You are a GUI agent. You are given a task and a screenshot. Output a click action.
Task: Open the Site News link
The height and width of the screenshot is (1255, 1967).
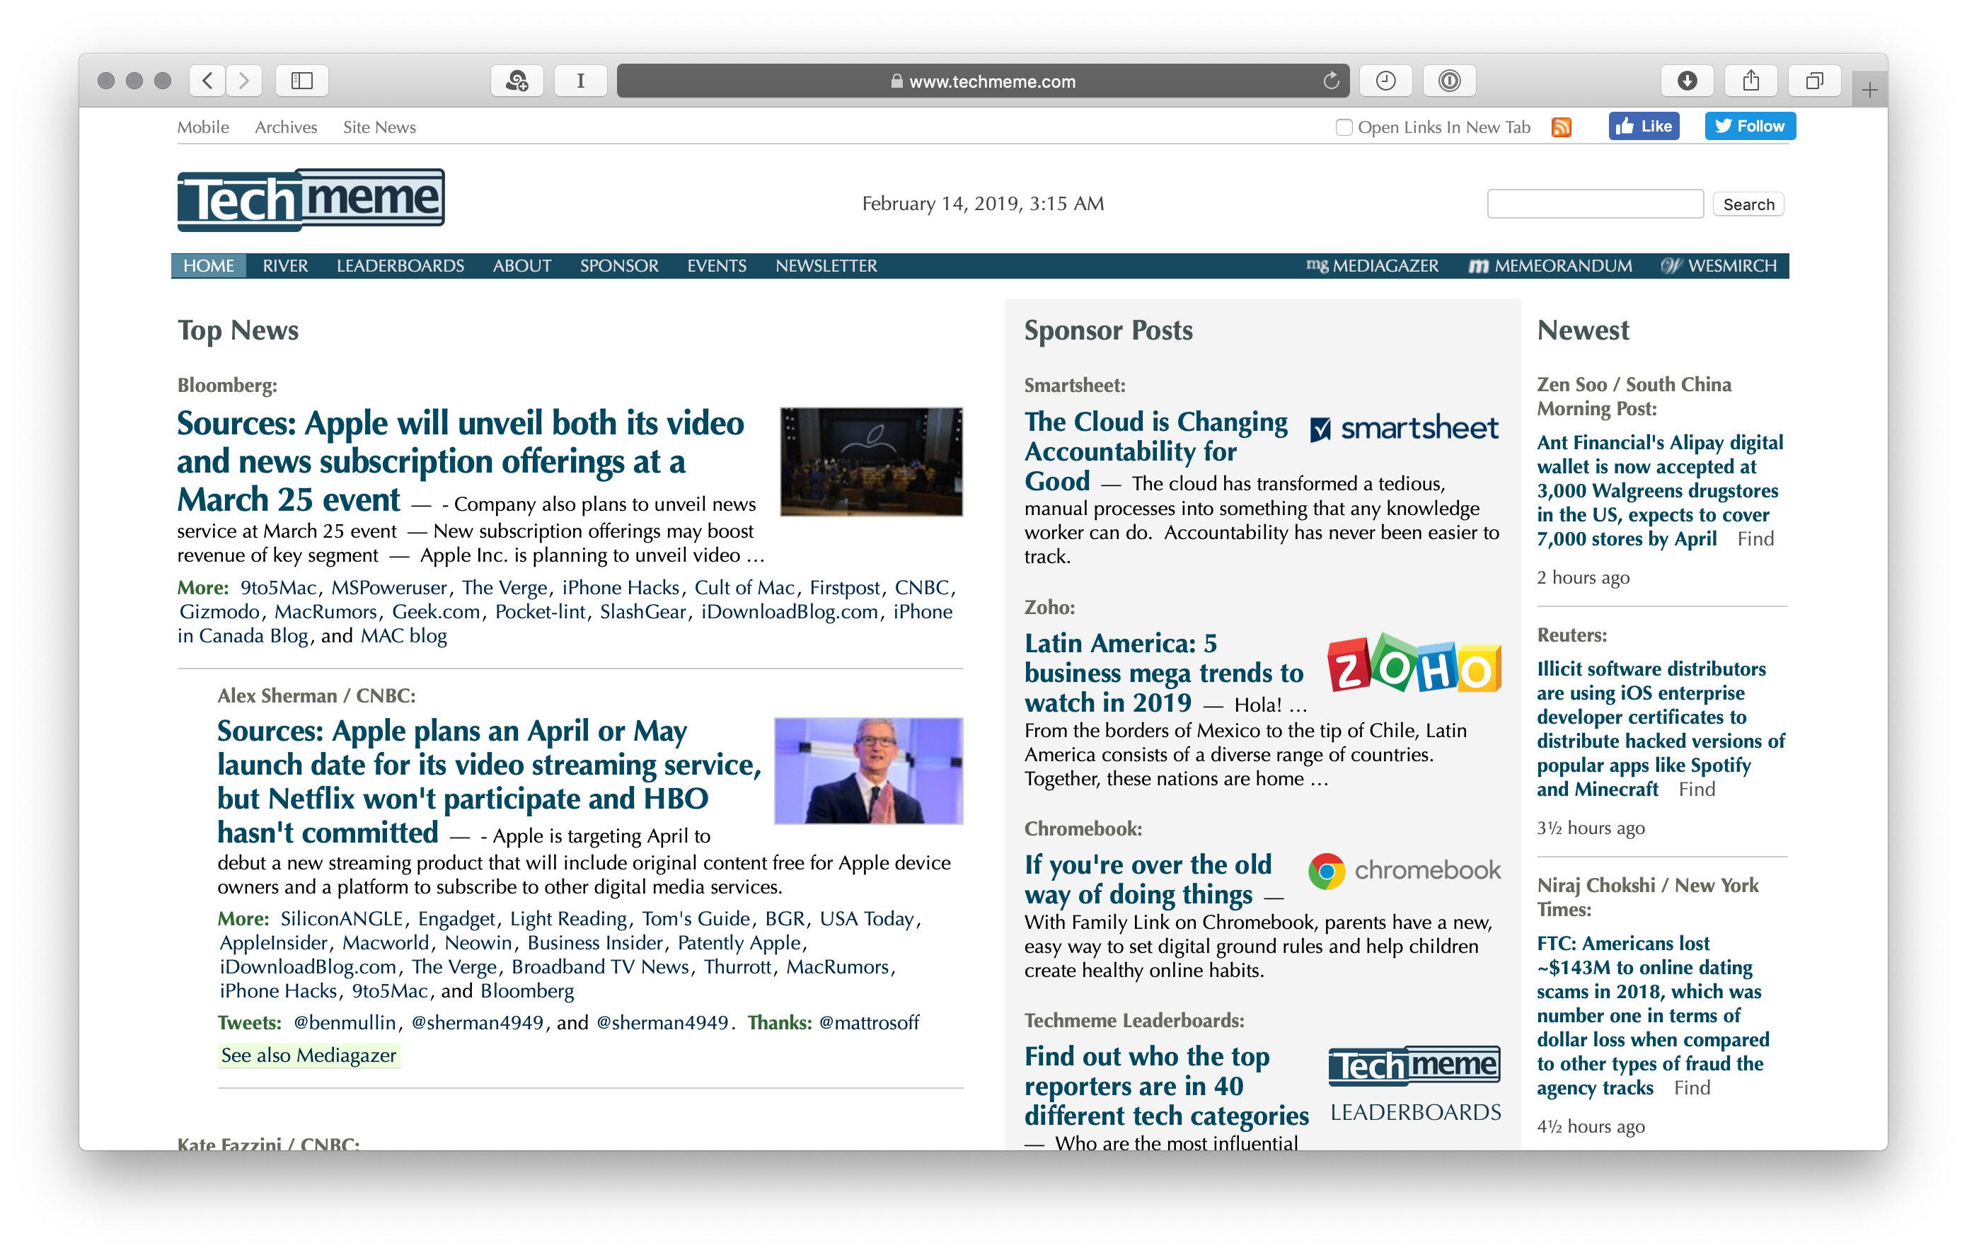coord(379,127)
